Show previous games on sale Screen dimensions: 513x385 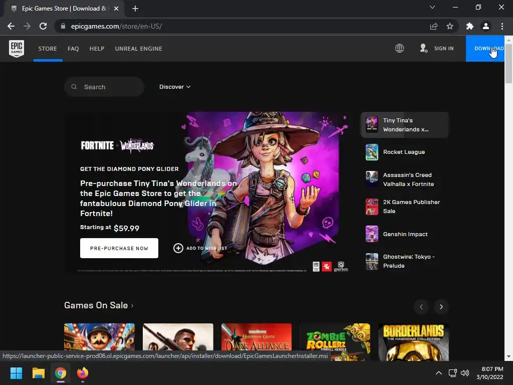(421, 307)
